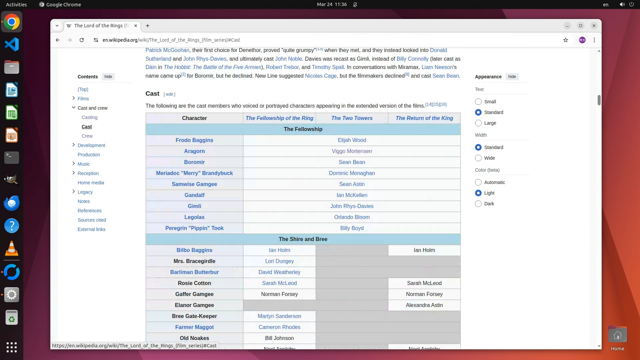Select the Large text size option
This screenshot has width=640, height=360.
pyautogui.click(x=478, y=123)
